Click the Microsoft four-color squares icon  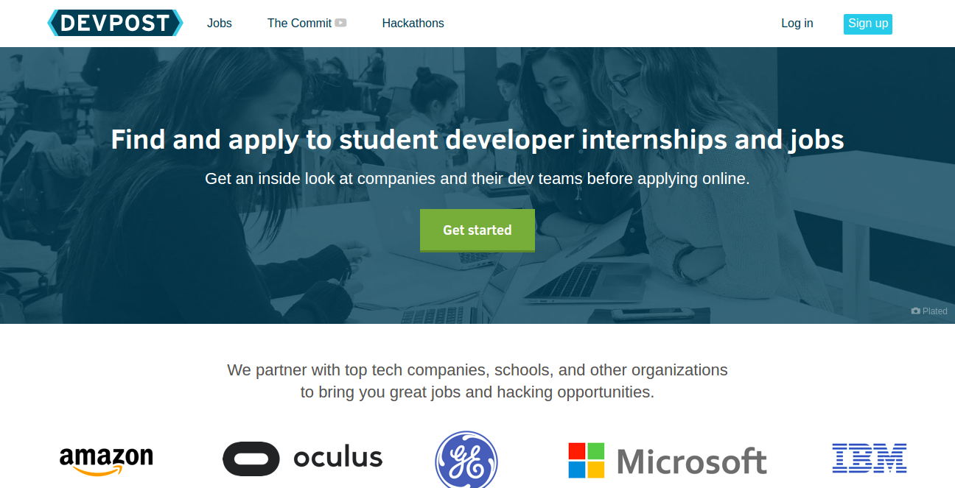587,461
